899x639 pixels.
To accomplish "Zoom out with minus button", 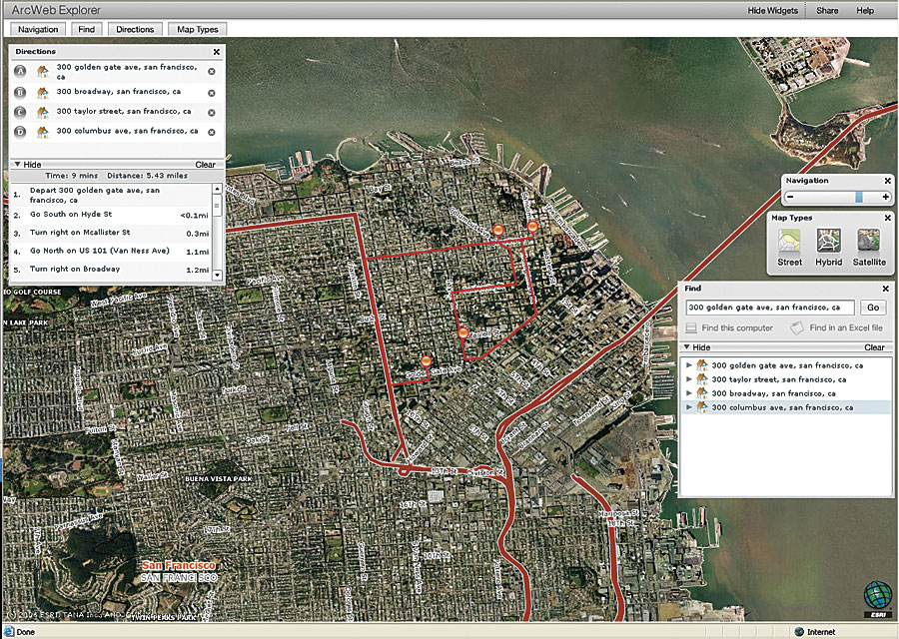I will (791, 197).
